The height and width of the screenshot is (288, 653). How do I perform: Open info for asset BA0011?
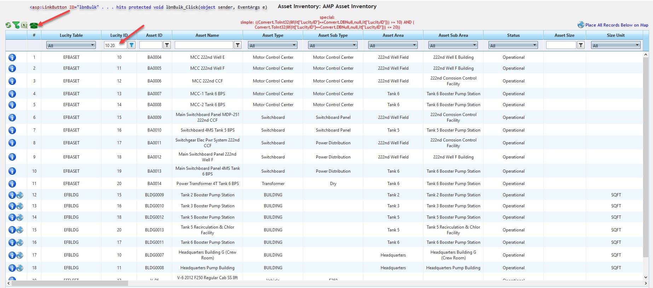click(12, 143)
